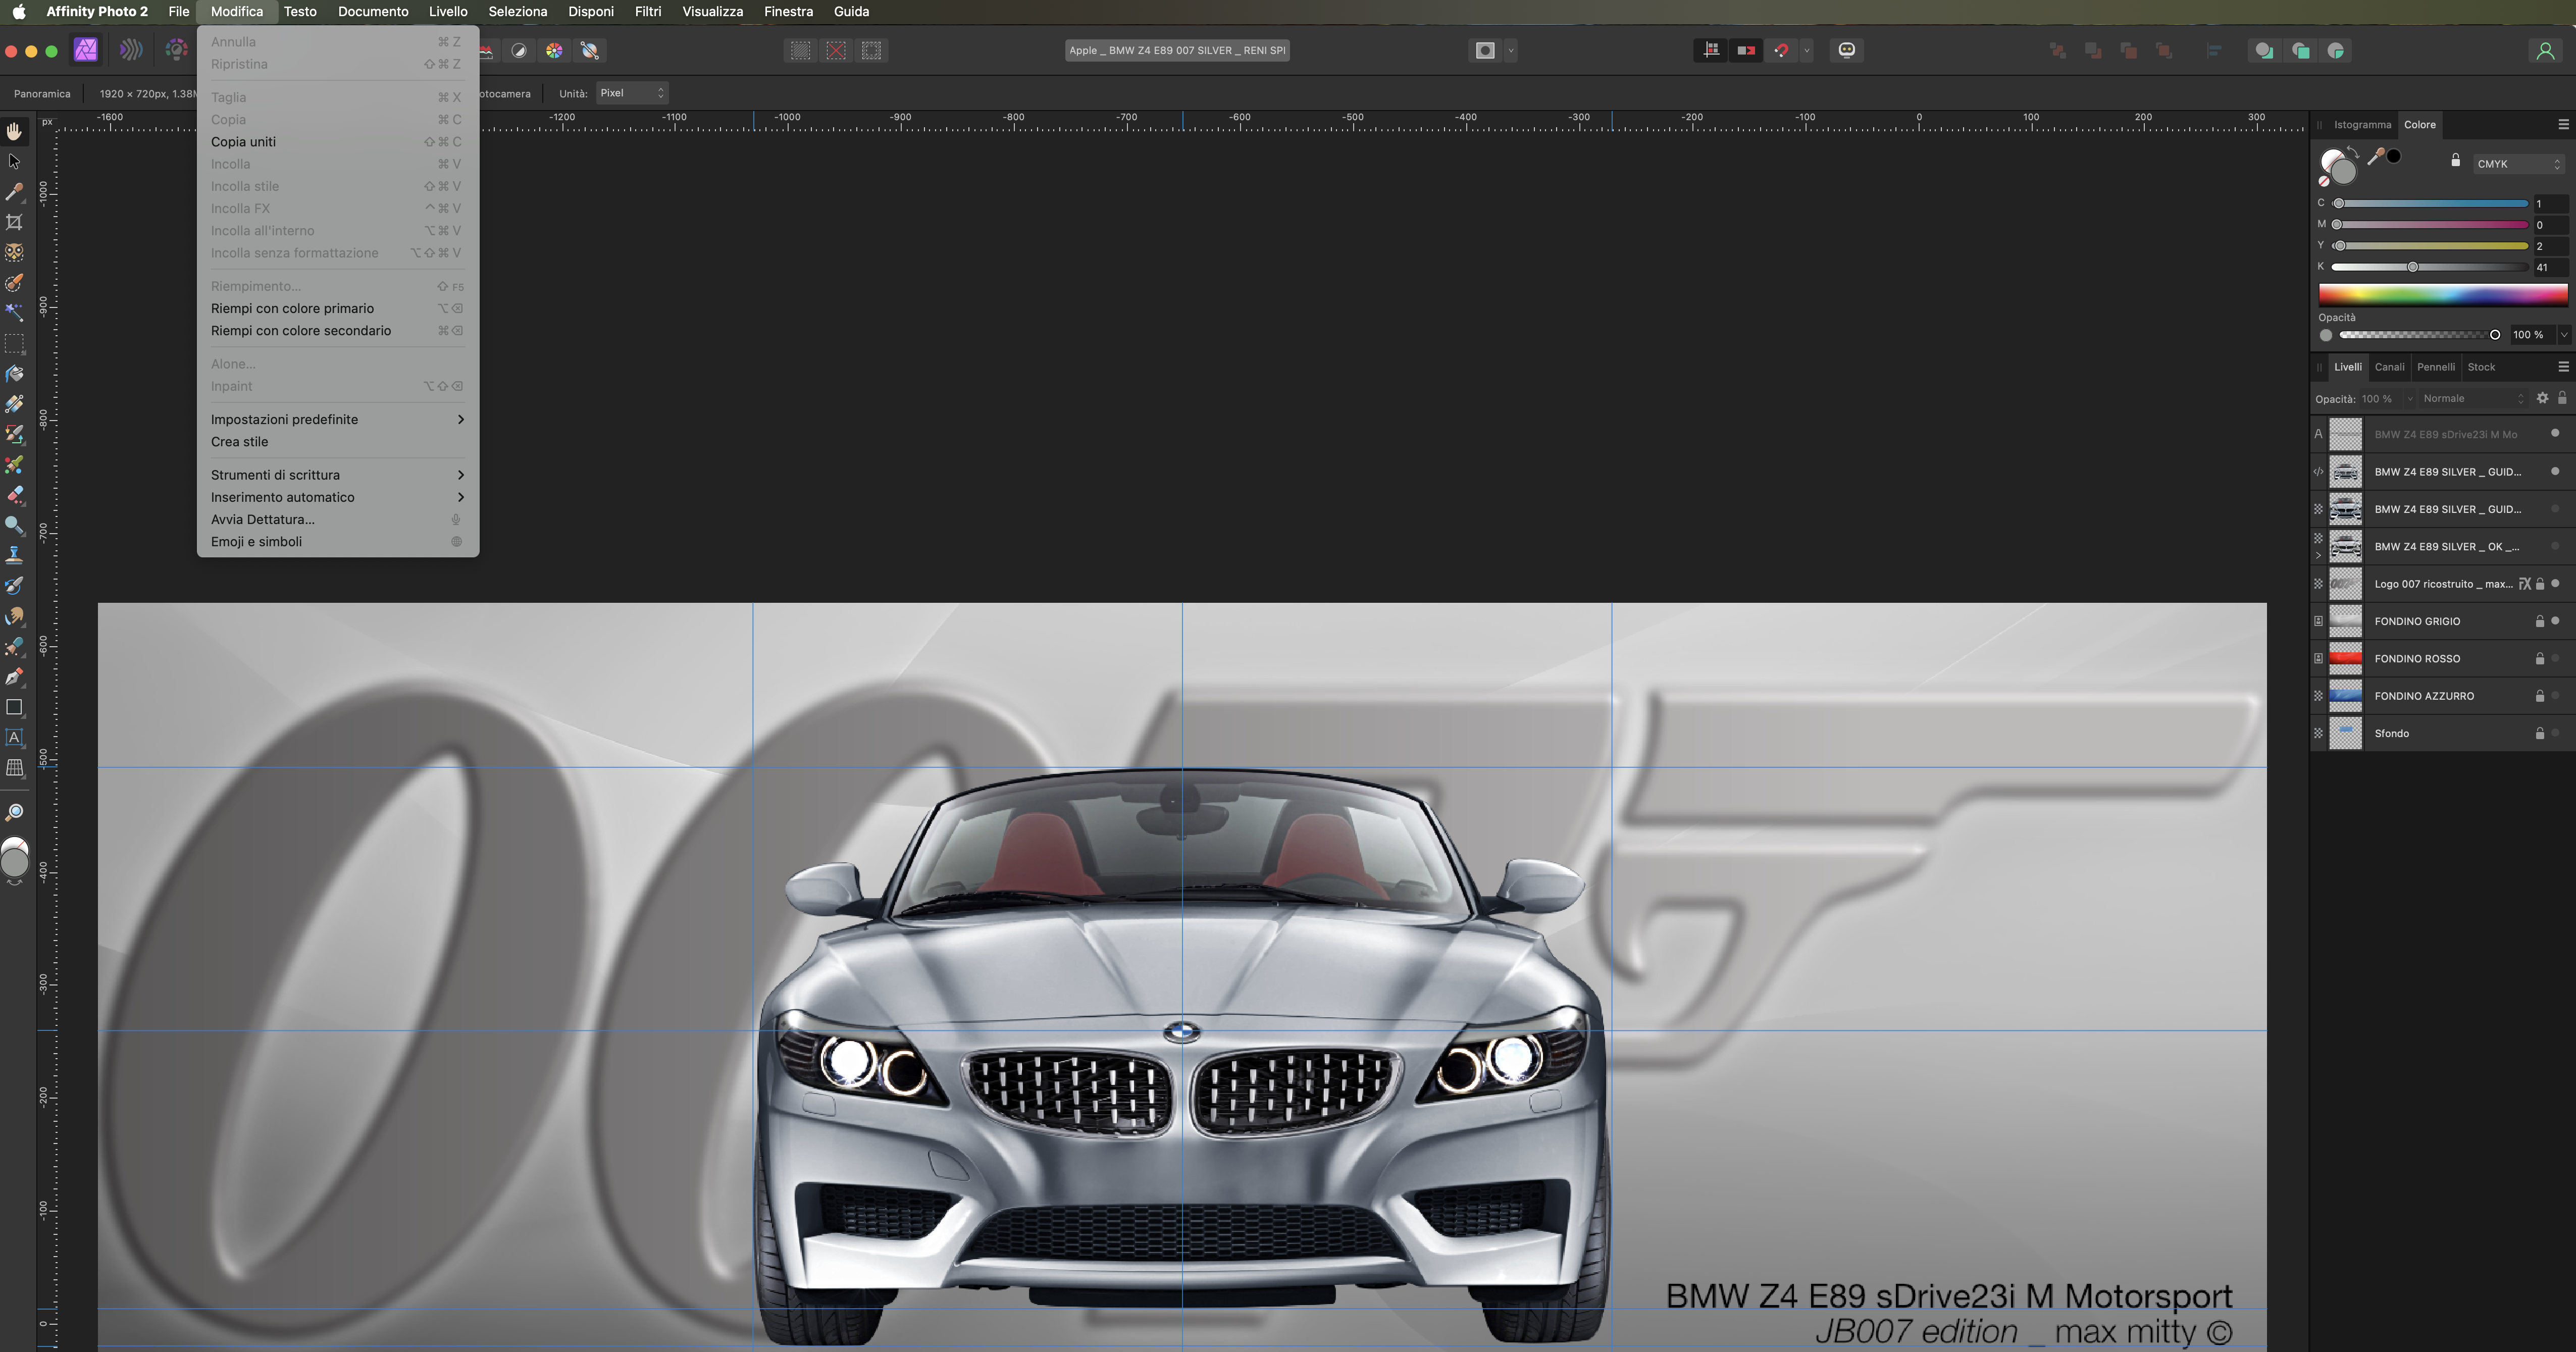The height and width of the screenshot is (1352, 2576).
Task: Select the Pen tool
Action: tap(14, 677)
